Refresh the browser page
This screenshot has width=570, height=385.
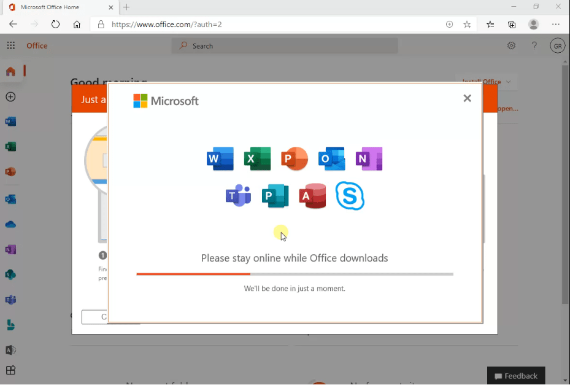pos(55,25)
